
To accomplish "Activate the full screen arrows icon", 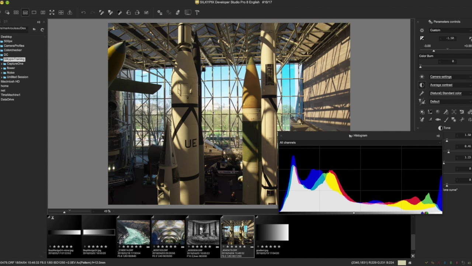I will pos(52,13).
